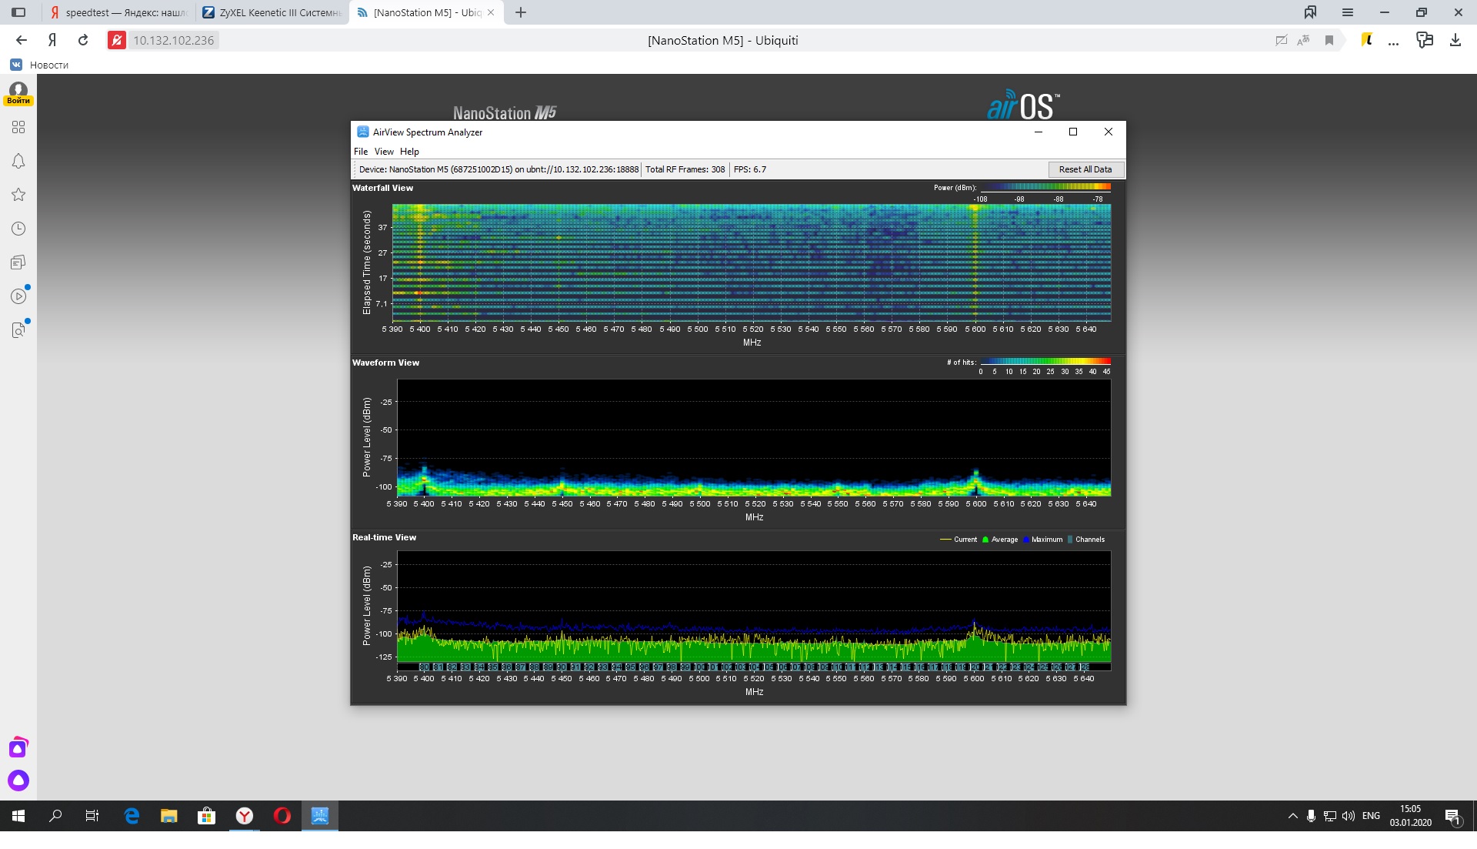Close the NanoStation M5 browser tab
Viewport: 1477px width, 849px height.
[491, 12]
